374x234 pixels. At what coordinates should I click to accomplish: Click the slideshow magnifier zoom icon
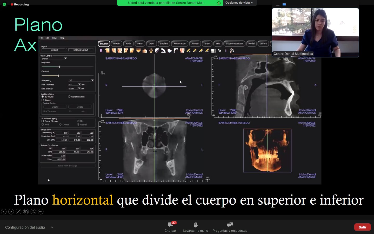pyautogui.click(x=33, y=212)
